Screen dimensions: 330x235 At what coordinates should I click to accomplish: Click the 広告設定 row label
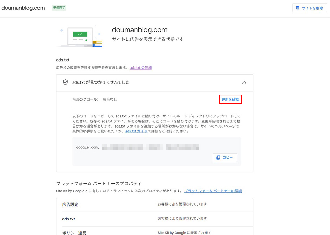click(x=70, y=204)
